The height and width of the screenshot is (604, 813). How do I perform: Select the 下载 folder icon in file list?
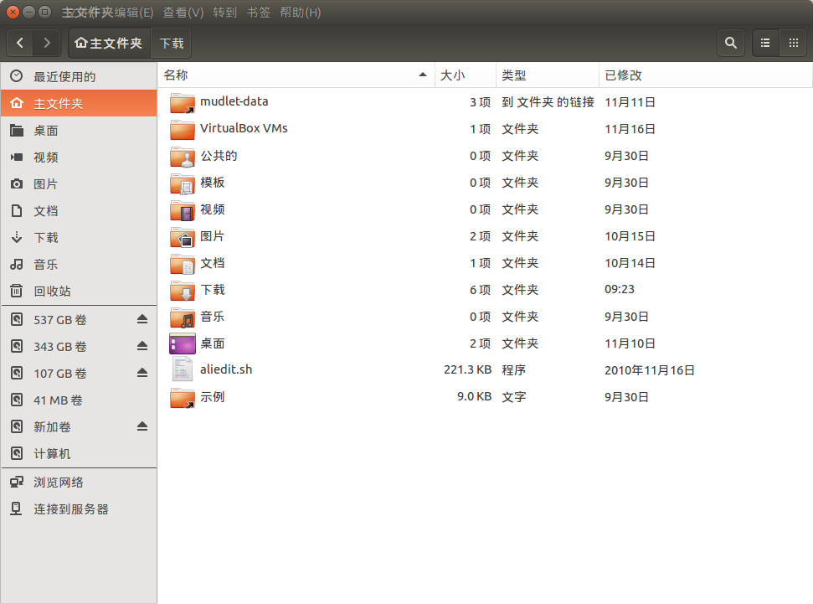[x=183, y=291]
